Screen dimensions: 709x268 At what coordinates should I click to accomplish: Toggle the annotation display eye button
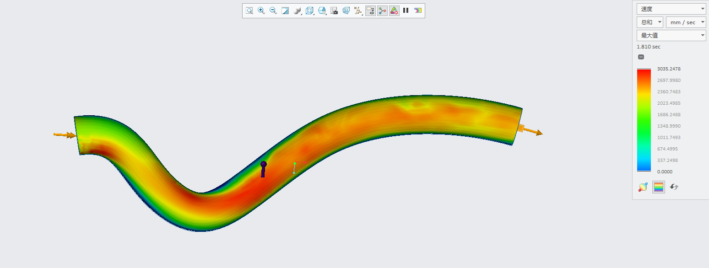(x=370, y=11)
